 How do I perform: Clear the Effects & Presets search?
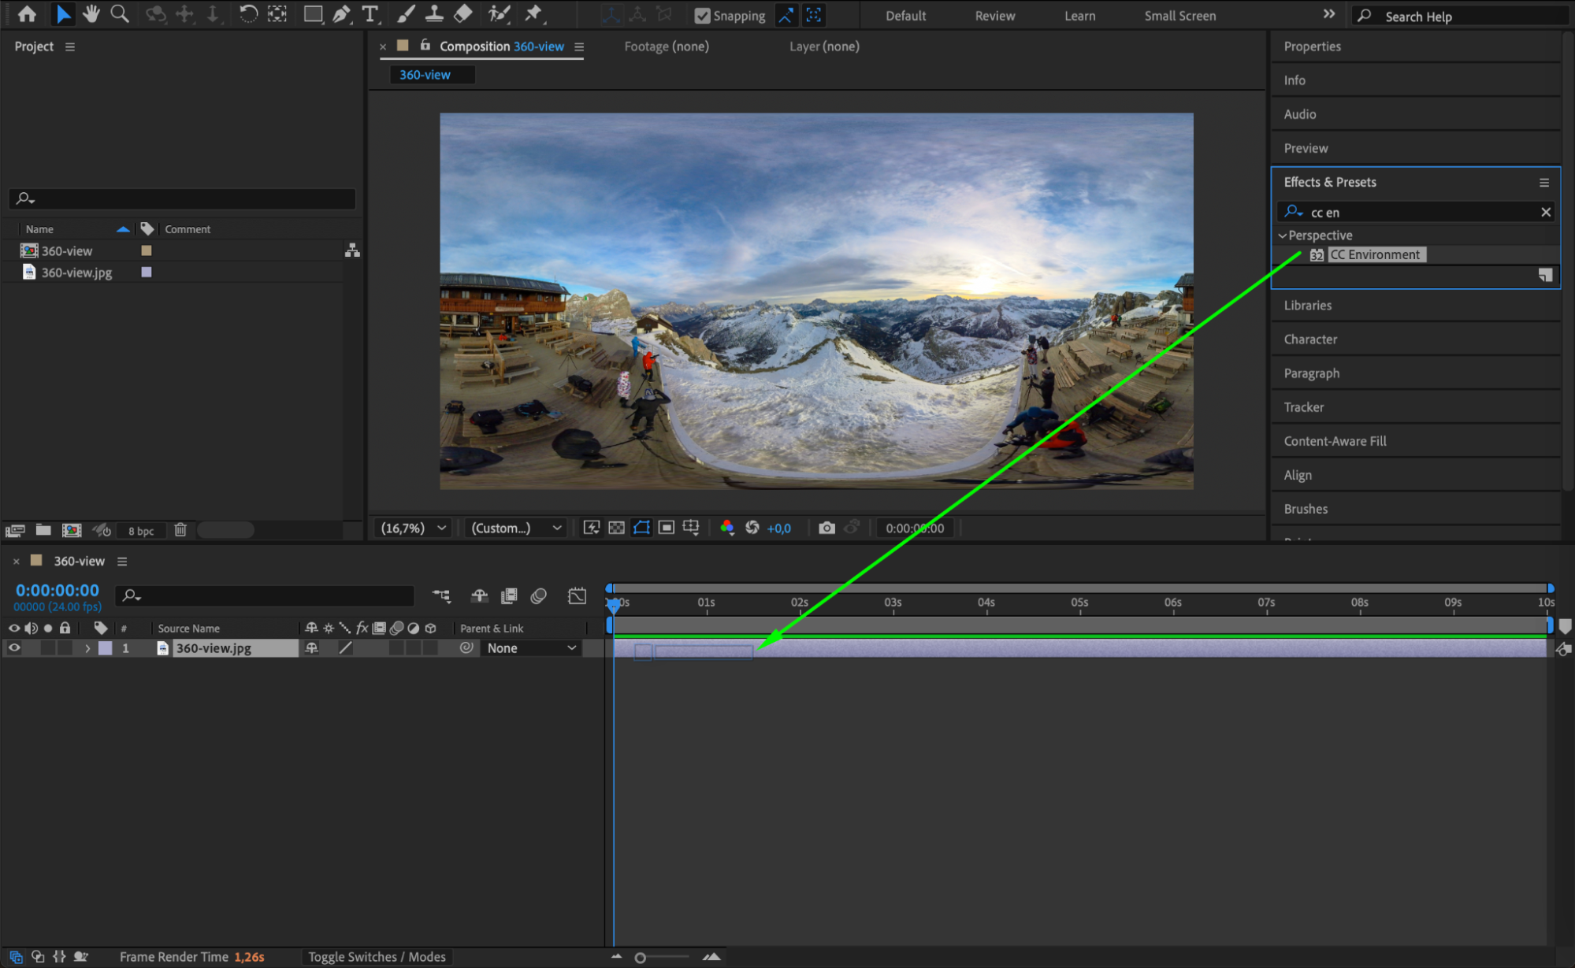click(x=1545, y=212)
